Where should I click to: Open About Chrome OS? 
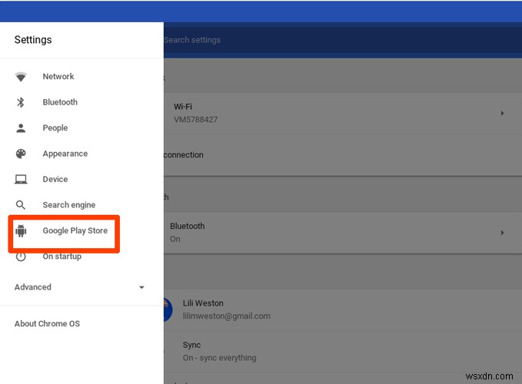point(47,323)
